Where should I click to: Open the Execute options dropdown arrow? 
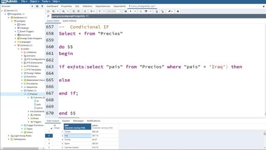coord(135,11)
